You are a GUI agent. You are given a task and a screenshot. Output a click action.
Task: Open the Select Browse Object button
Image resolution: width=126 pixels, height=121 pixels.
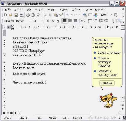point(123,105)
